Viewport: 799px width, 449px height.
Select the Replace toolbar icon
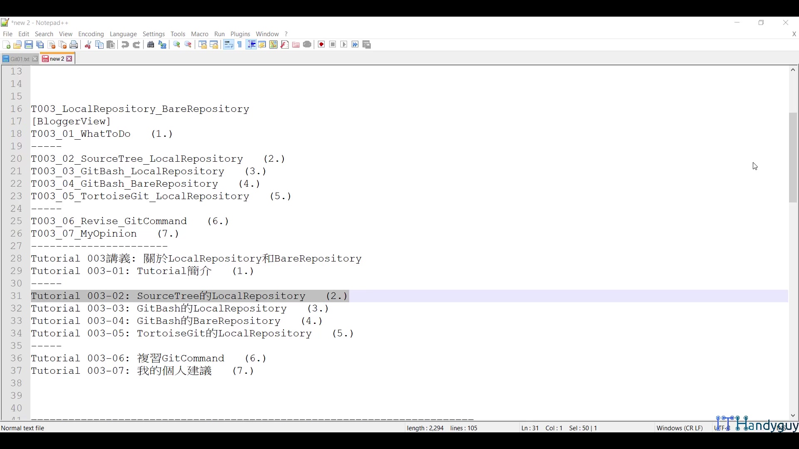pos(162,44)
